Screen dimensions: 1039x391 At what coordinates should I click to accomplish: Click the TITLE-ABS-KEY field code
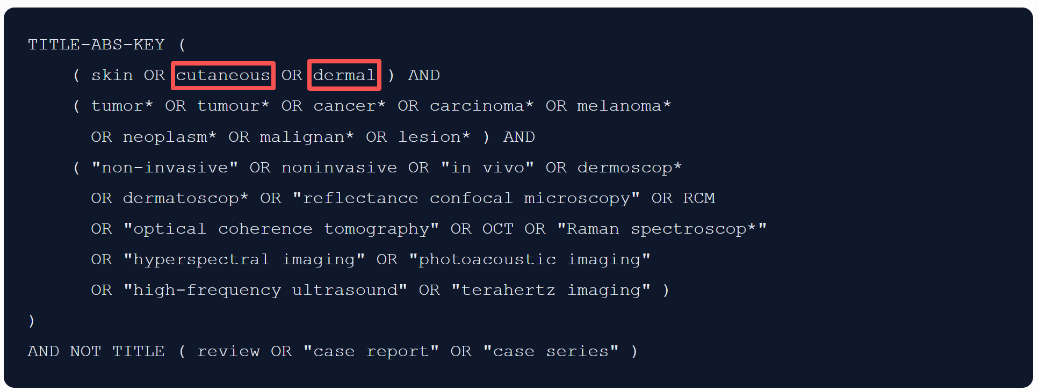[x=96, y=45]
